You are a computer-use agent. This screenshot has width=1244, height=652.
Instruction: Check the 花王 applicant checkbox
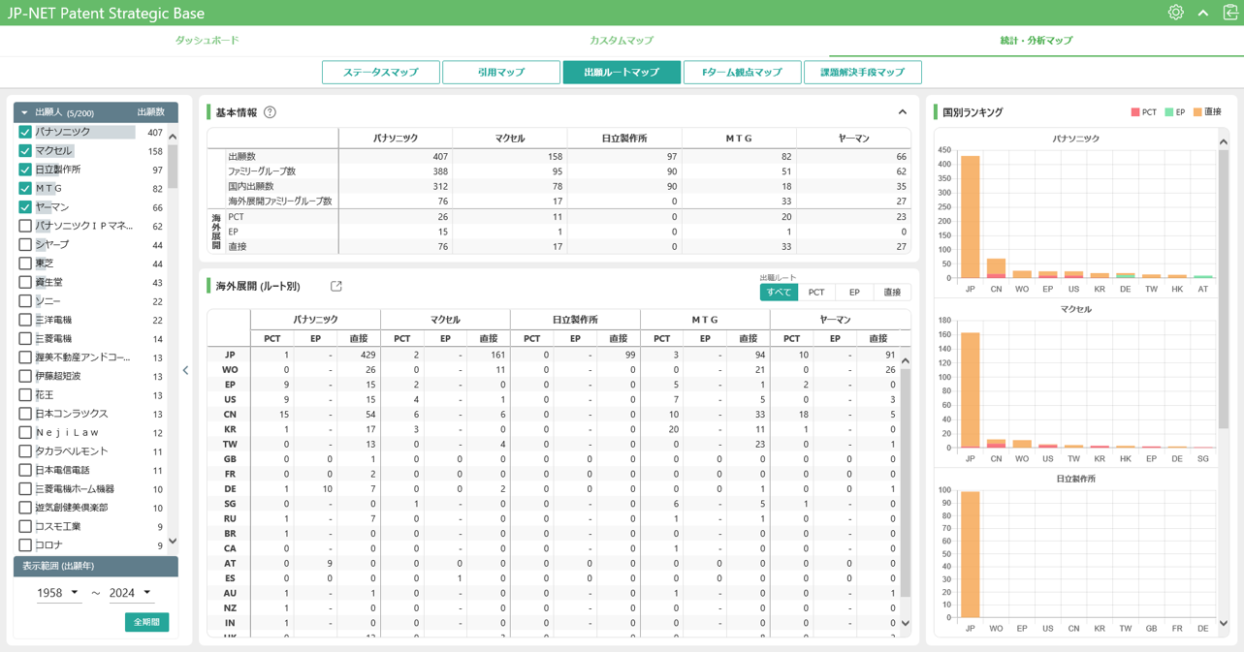pyautogui.click(x=25, y=395)
